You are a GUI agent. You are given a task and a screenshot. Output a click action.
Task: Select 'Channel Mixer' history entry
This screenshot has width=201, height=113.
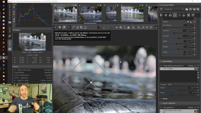tap(32, 73)
